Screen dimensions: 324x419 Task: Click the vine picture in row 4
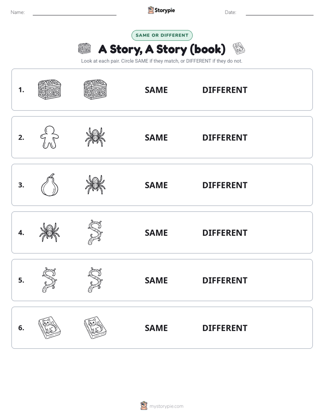(x=95, y=232)
